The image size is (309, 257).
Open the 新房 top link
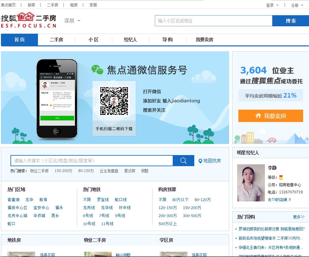[31, 5]
